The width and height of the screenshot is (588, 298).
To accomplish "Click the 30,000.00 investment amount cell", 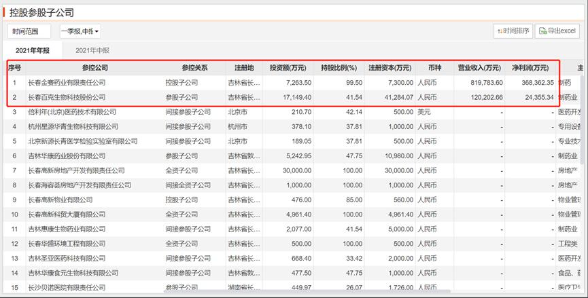I will pyautogui.click(x=297, y=170).
